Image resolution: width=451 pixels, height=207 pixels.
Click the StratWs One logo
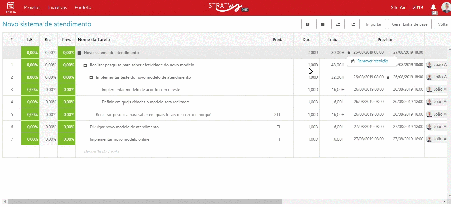pos(228,7)
